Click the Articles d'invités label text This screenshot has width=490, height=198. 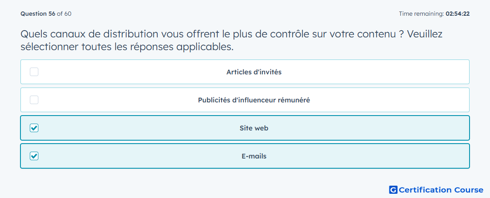pyautogui.click(x=254, y=72)
